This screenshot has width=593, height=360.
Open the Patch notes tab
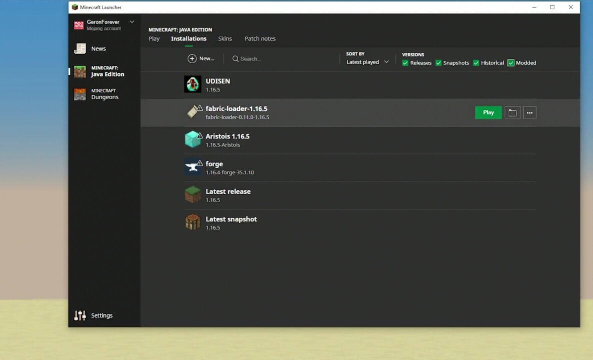tap(260, 39)
